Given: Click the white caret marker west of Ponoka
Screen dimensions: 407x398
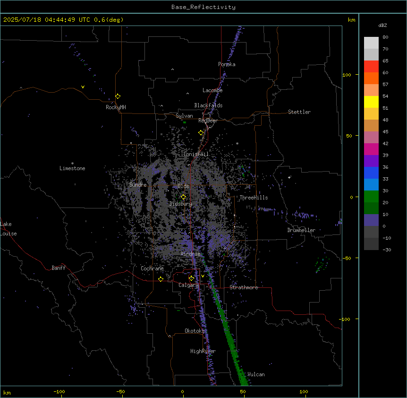Looking at the screenshot, I should point(172,69).
